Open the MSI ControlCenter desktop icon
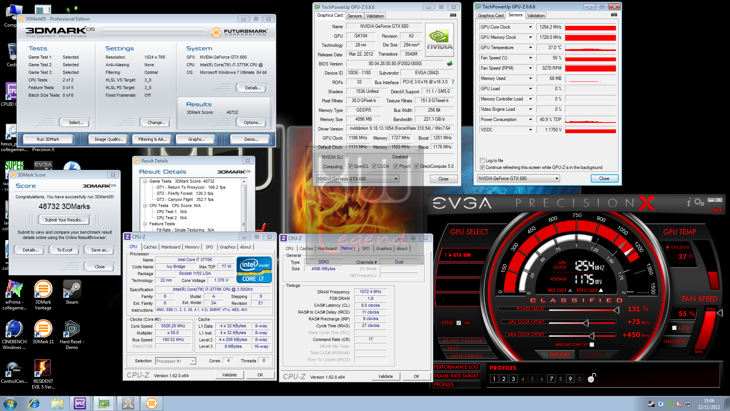 tap(14, 371)
